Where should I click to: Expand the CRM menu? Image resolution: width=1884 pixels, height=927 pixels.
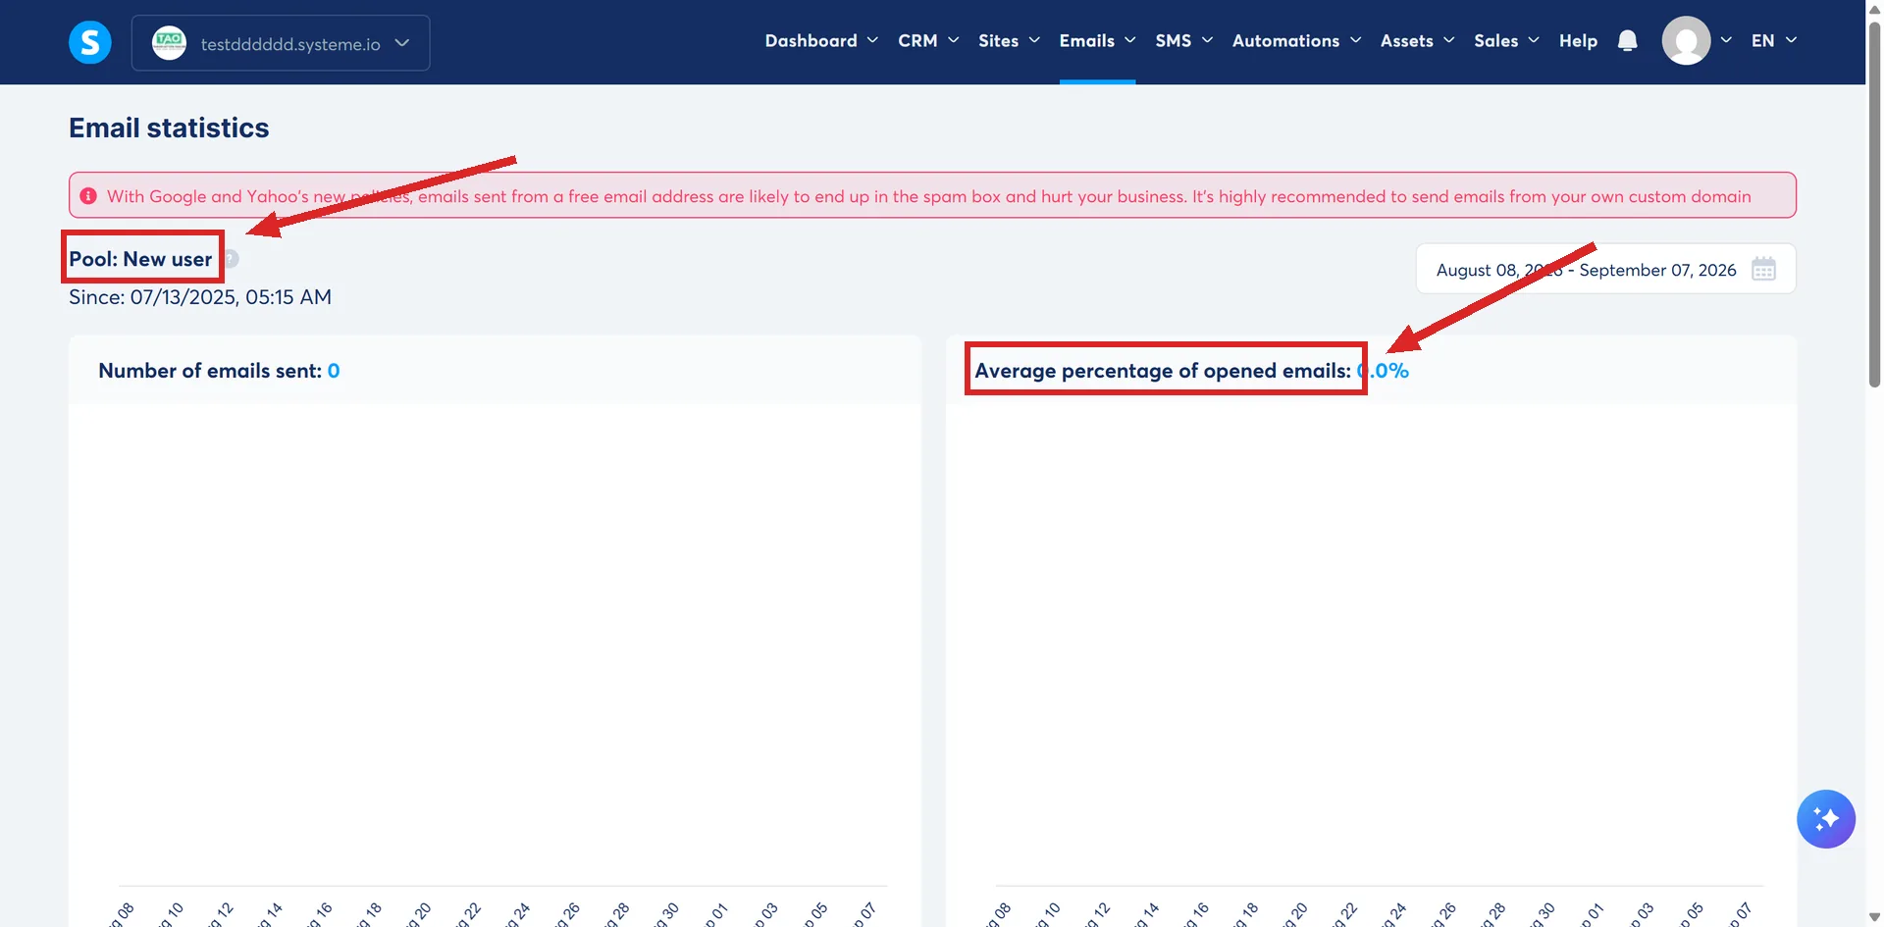click(x=928, y=40)
